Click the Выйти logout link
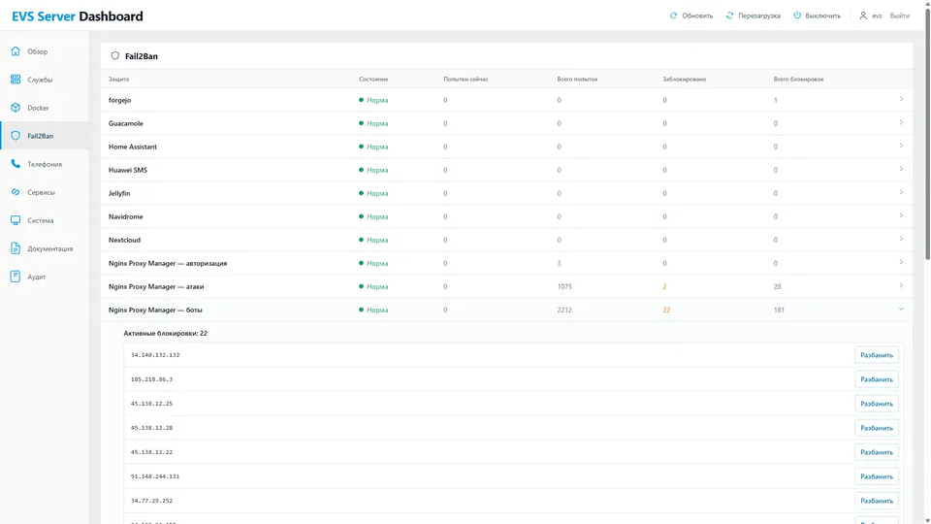The image size is (931, 524). tap(900, 16)
